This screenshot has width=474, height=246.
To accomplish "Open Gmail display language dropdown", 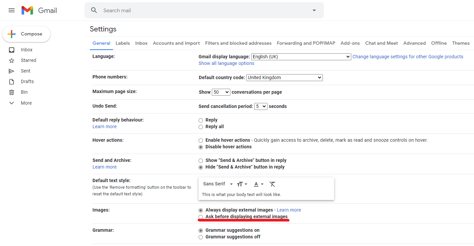I will (301, 57).
